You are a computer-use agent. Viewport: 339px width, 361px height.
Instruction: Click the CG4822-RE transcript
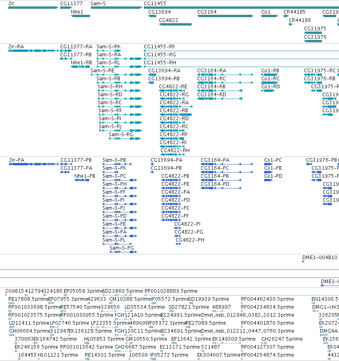[172, 91]
